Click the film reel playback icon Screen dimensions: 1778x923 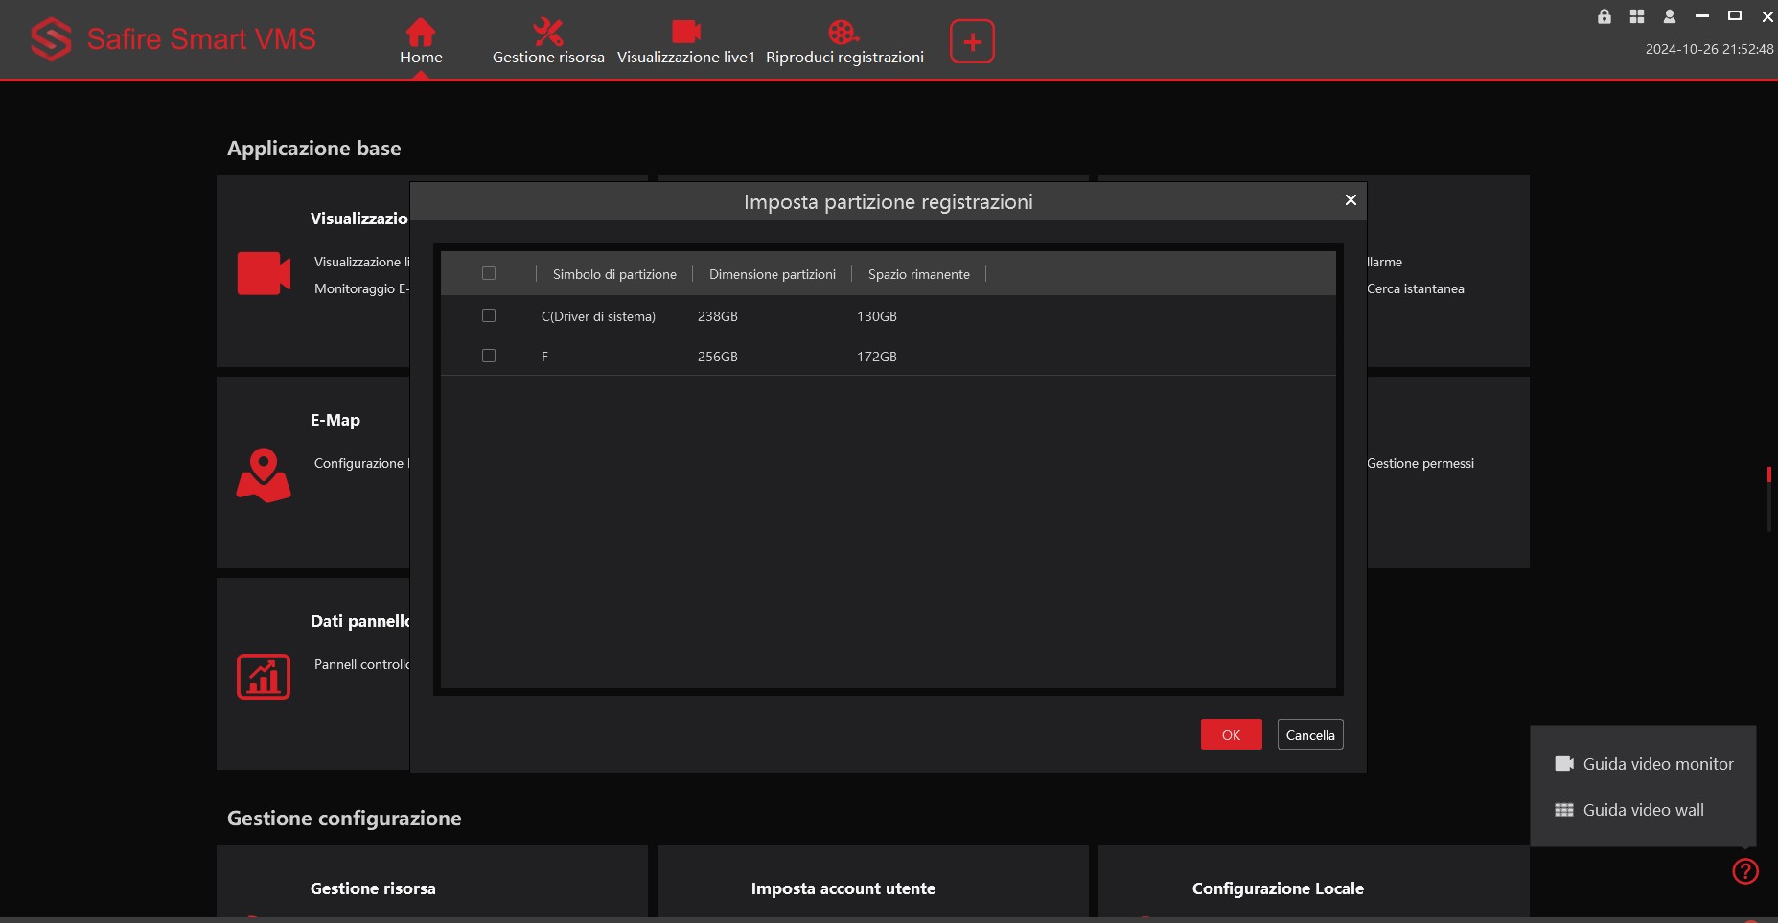point(843,32)
